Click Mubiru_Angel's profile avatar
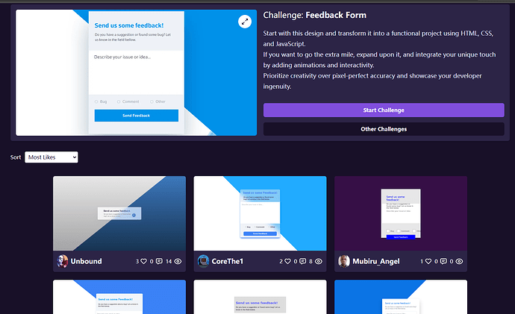Image resolution: width=515 pixels, height=314 pixels. pos(344,262)
